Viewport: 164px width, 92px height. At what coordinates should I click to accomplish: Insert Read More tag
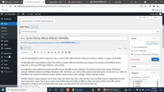coord(66,52)
